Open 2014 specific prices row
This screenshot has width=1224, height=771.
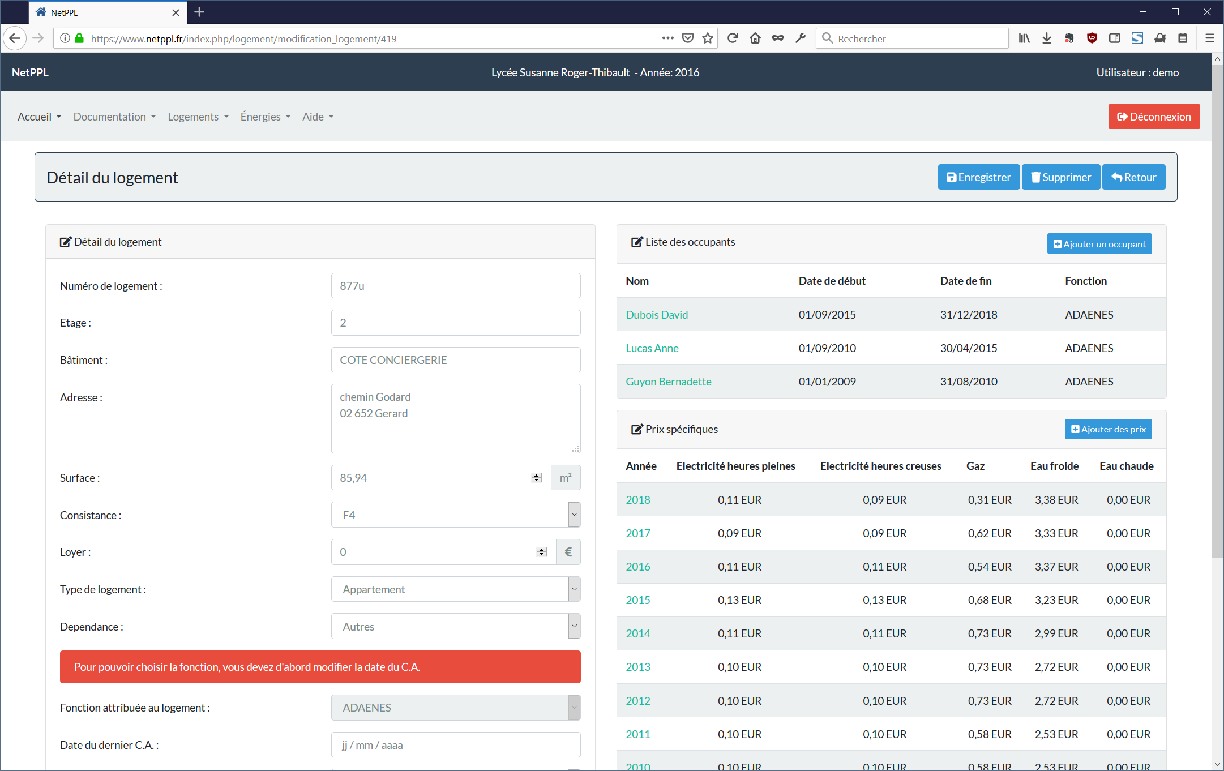pyautogui.click(x=637, y=633)
